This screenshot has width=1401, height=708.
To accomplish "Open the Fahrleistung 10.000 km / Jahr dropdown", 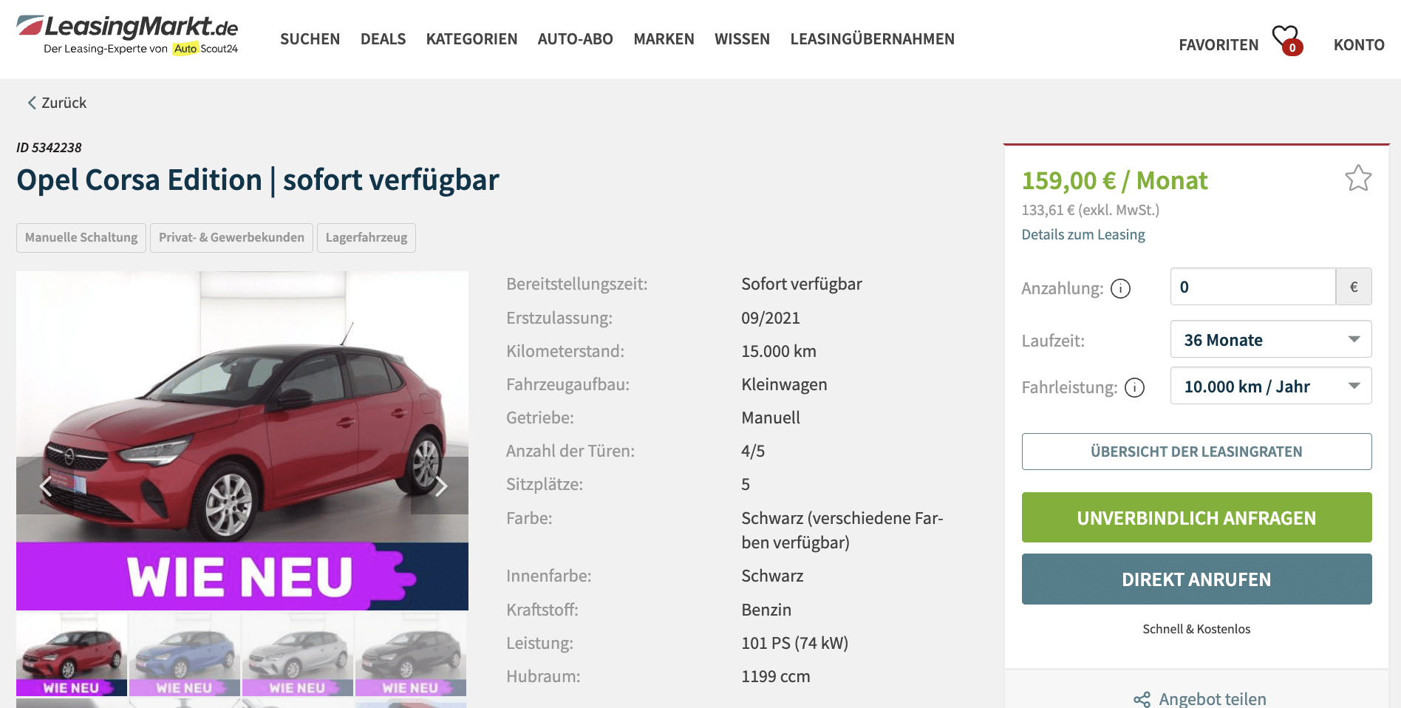I will pos(1271,386).
